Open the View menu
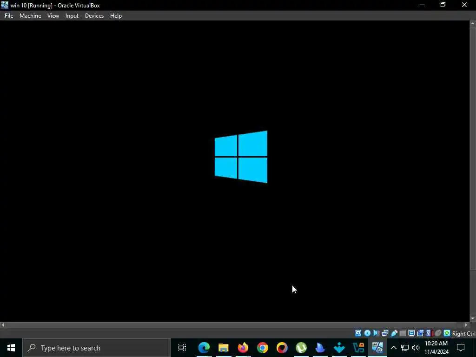Viewport: 476px width, 357px height. [53, 16]
